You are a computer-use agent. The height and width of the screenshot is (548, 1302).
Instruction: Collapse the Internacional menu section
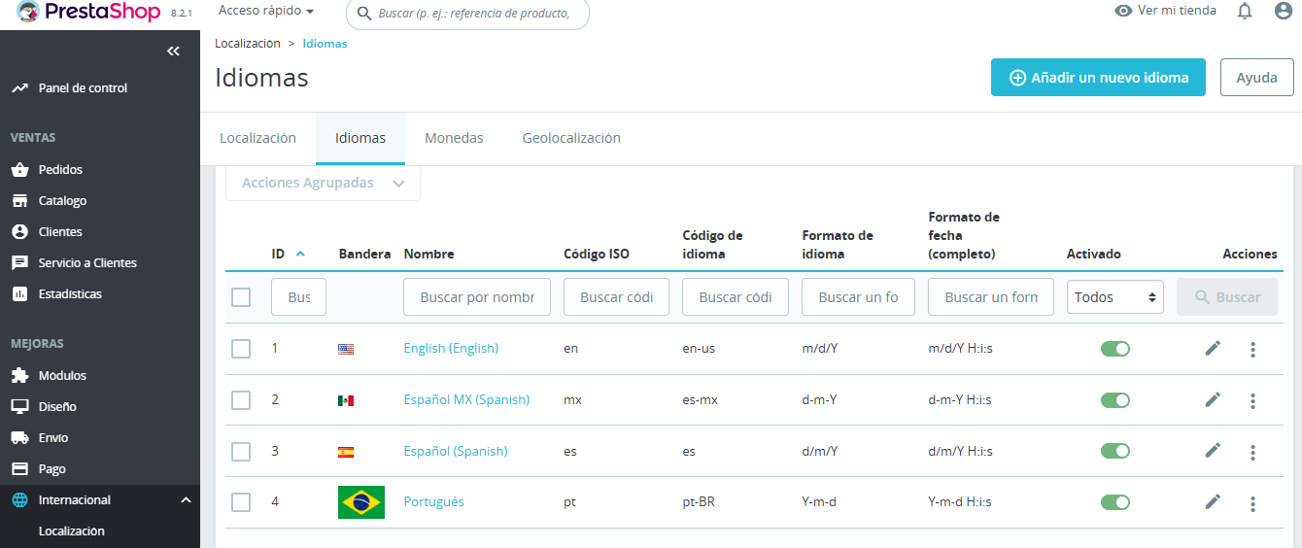tap(186, 500)
